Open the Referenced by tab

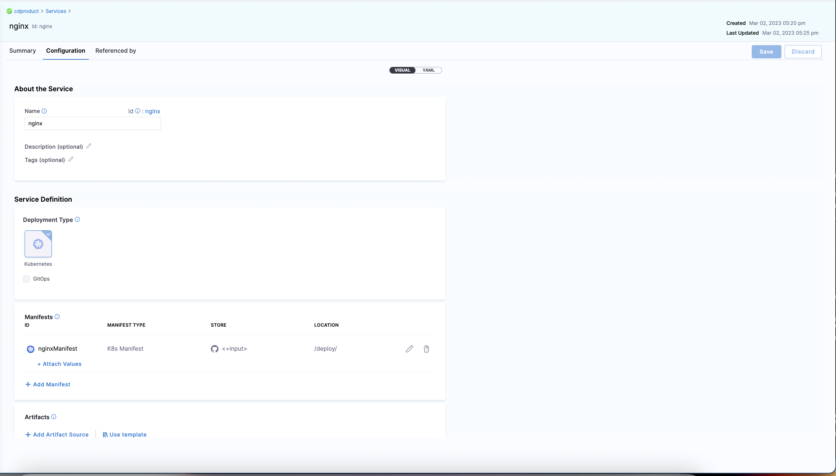(116, 51)
